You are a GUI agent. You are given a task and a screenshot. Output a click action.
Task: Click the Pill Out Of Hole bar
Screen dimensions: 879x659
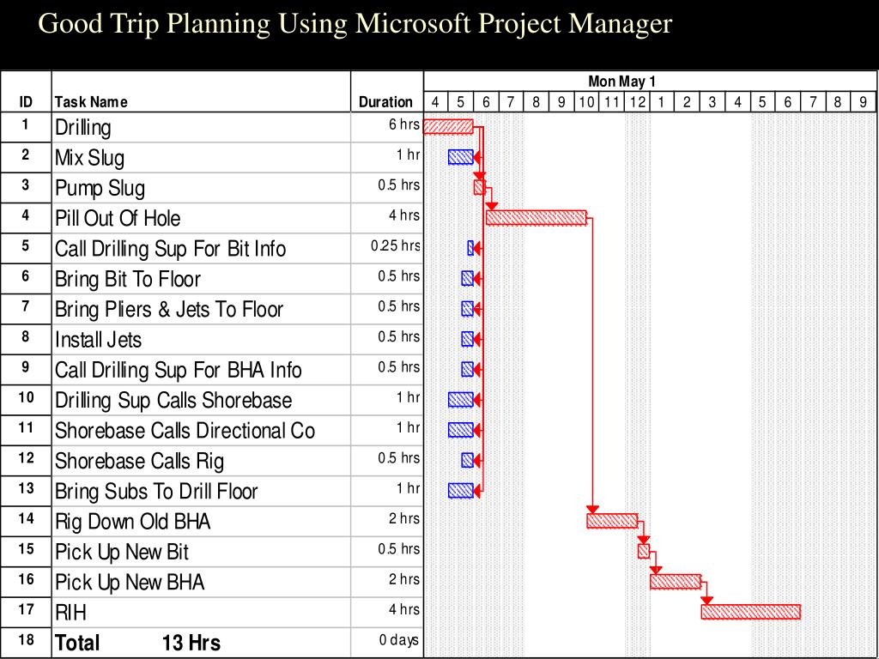pyautogui.click(x=536, y=217)
